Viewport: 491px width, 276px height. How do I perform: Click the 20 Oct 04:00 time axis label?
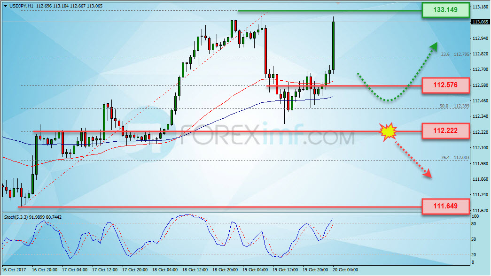pyautogui.click(x=345, y=270)
